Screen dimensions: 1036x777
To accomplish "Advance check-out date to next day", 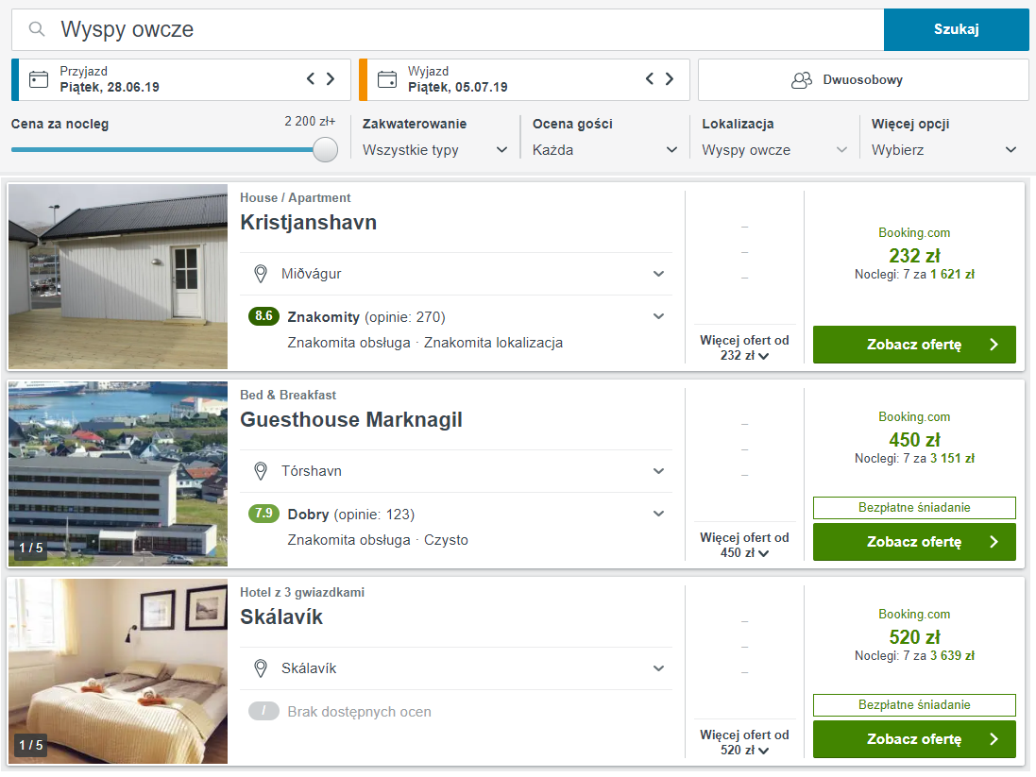I will (670, 79).
